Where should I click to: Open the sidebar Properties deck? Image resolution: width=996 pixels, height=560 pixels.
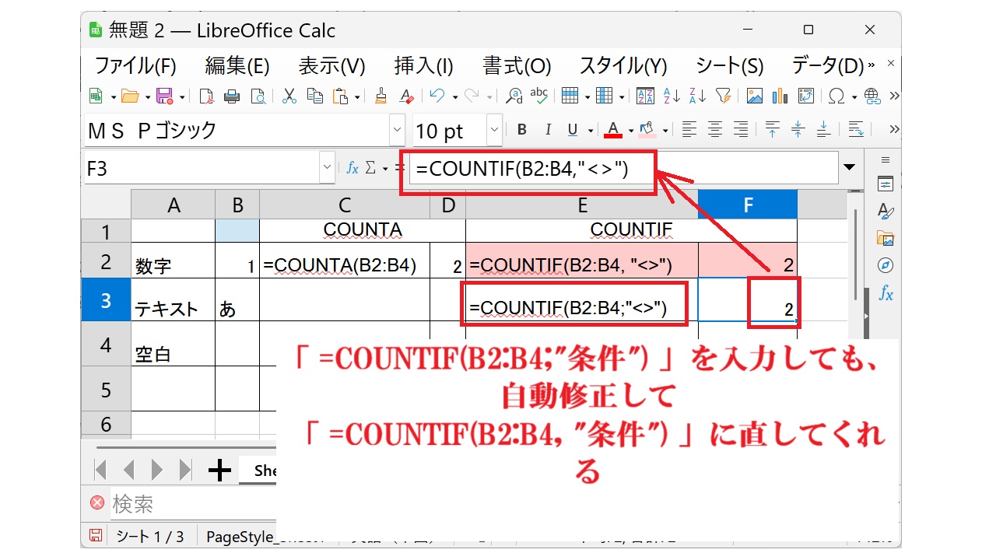(x=886, y=184)
